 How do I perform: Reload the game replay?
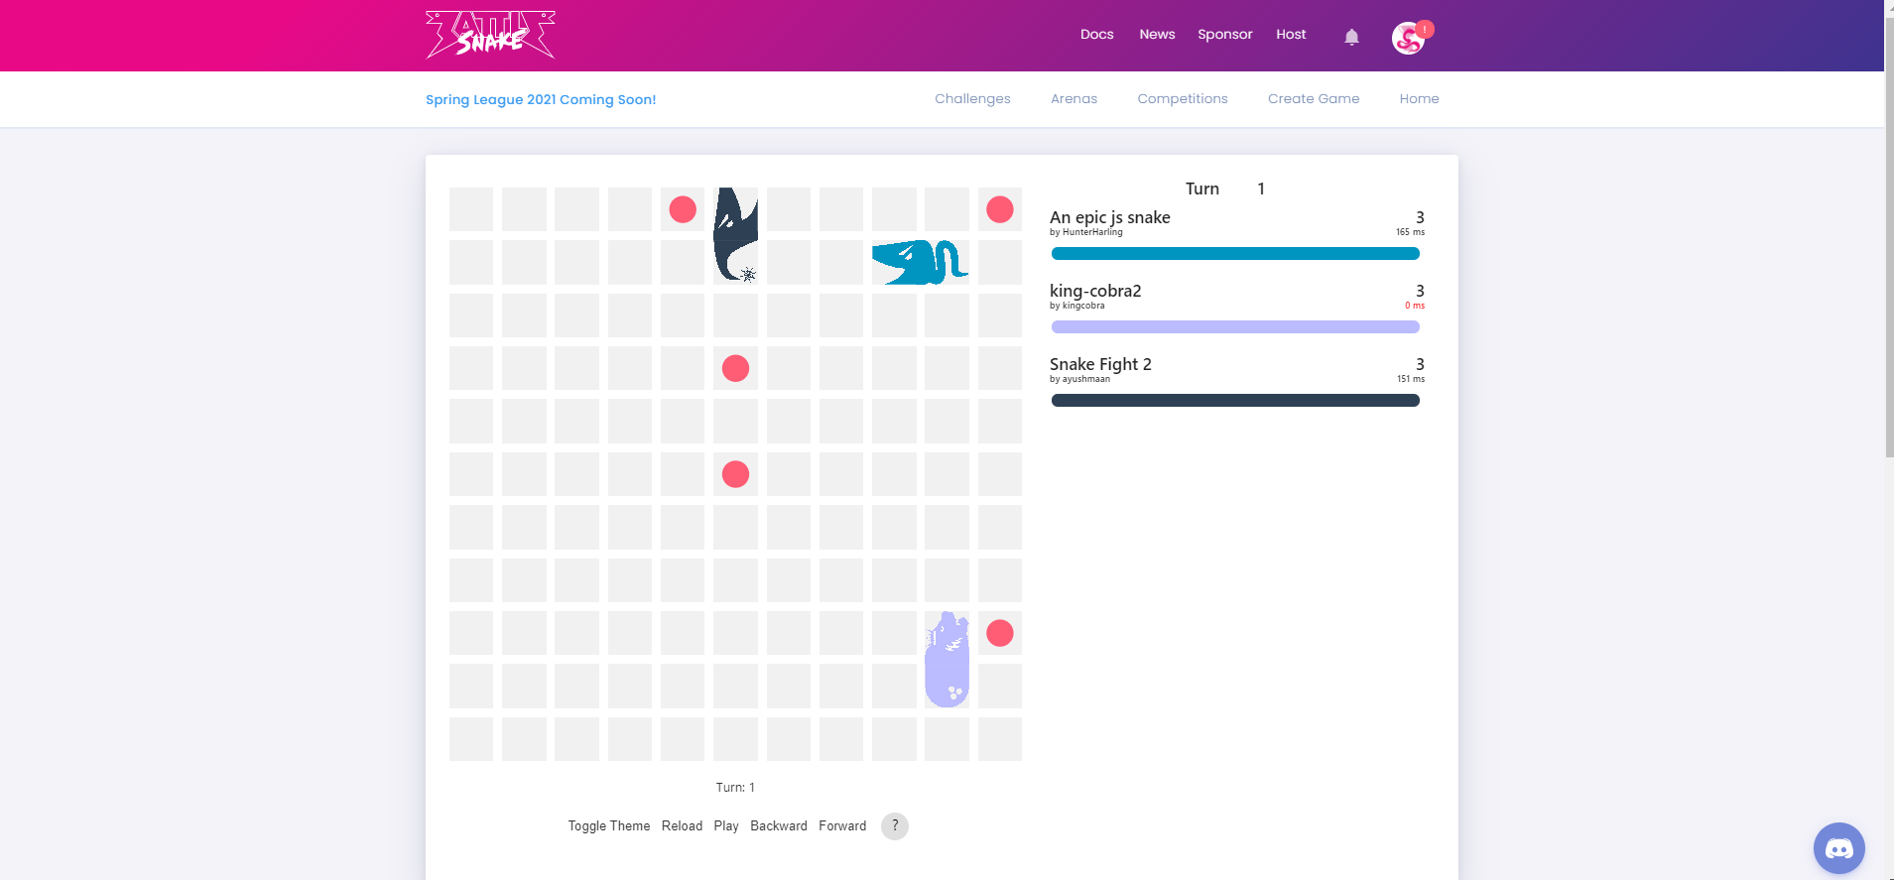pyautogui.click(x=682, y=826)
